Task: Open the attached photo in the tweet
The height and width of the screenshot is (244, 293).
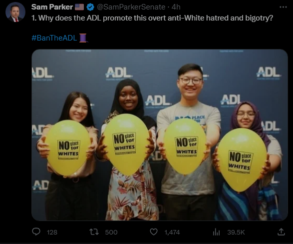Action: pyautogui.click(x=160, y=135)
